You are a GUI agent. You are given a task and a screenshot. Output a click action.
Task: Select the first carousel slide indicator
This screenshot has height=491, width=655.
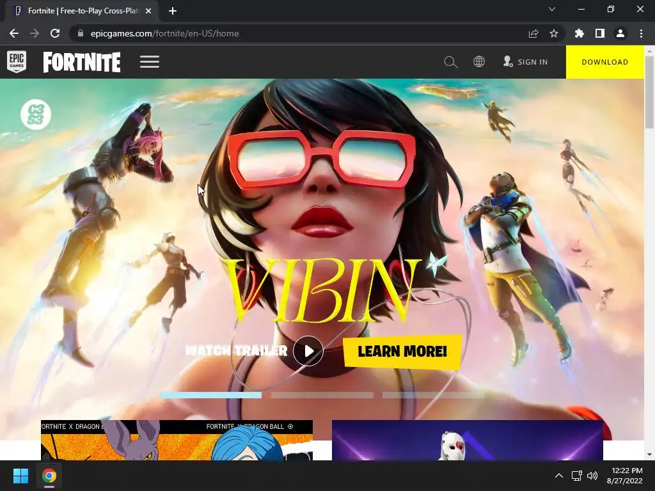[x=210, y=395]
